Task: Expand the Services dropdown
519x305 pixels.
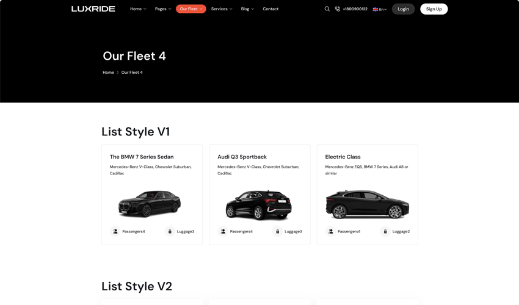Action: (222, 9)
